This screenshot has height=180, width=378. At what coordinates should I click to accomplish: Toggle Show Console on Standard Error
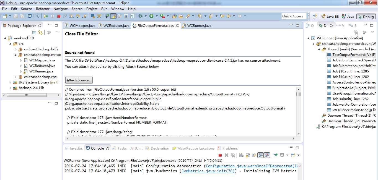[267, 155]
